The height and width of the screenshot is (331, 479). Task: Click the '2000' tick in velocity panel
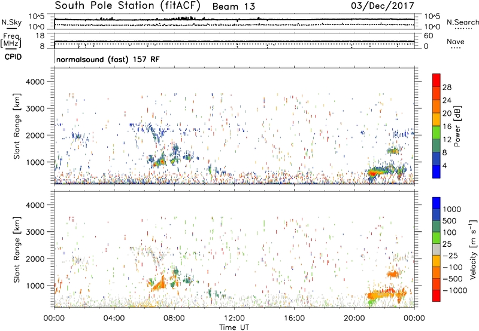[35, 259]
